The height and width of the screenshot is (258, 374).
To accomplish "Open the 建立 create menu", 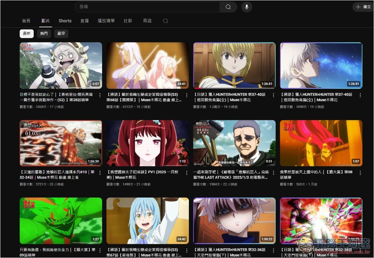I will tap(363, 7).
